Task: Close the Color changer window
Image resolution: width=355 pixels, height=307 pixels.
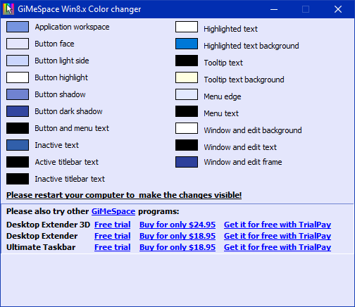Action: tap(338, 9)
